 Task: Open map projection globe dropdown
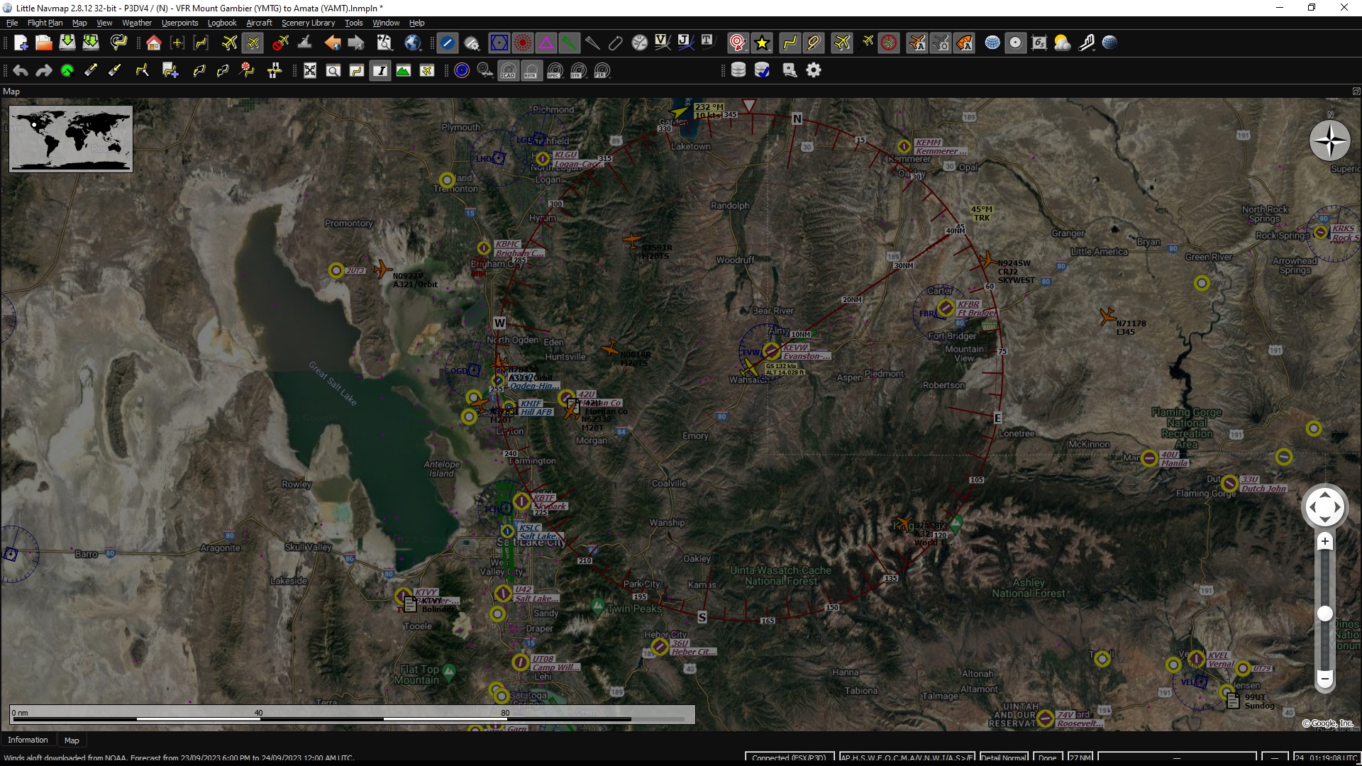pyautogui.click(x=413, y=43)
